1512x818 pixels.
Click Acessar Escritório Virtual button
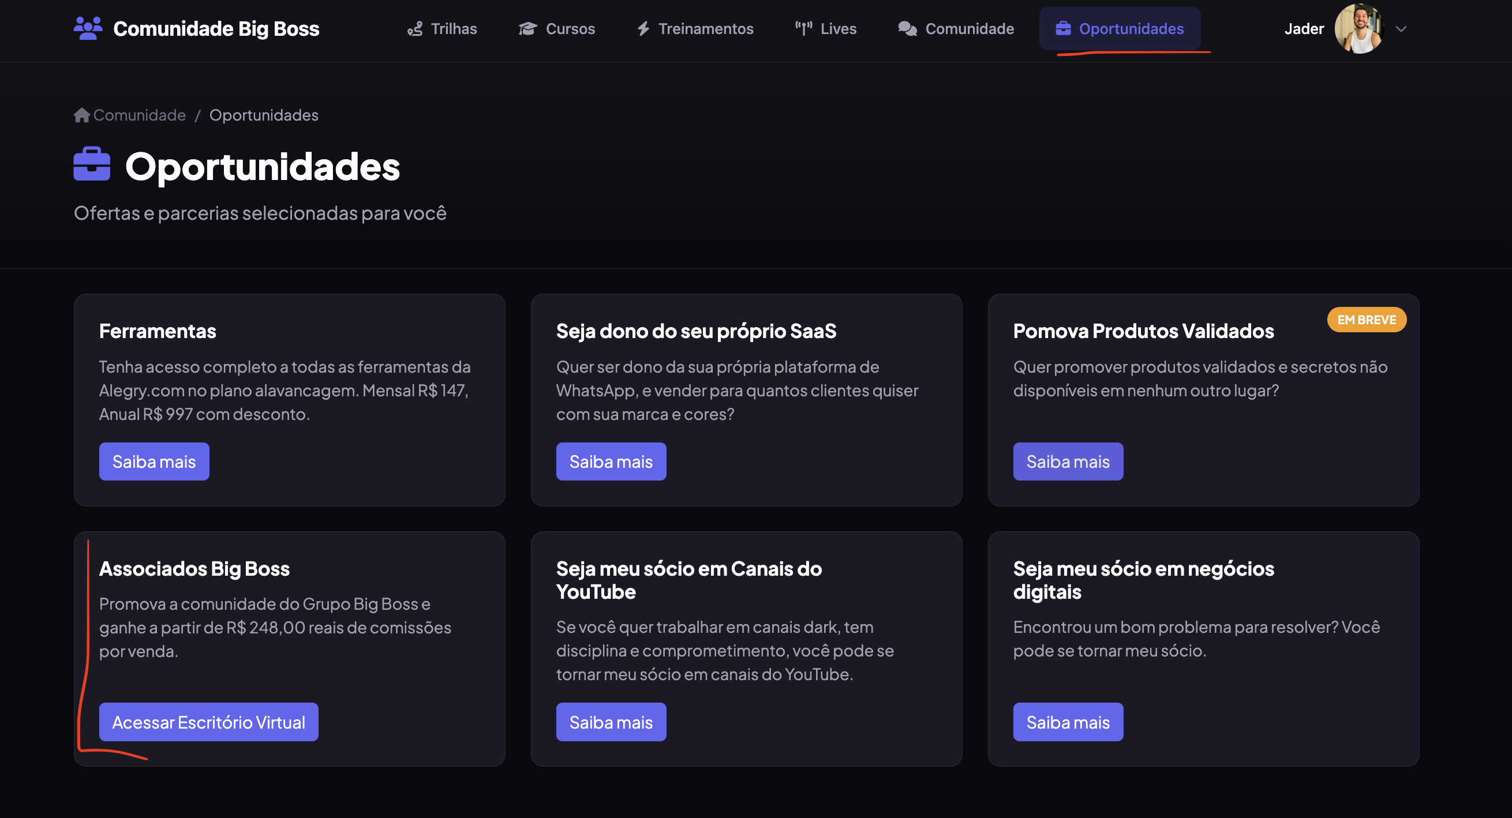pyautogui.click(x=208, y=722)
